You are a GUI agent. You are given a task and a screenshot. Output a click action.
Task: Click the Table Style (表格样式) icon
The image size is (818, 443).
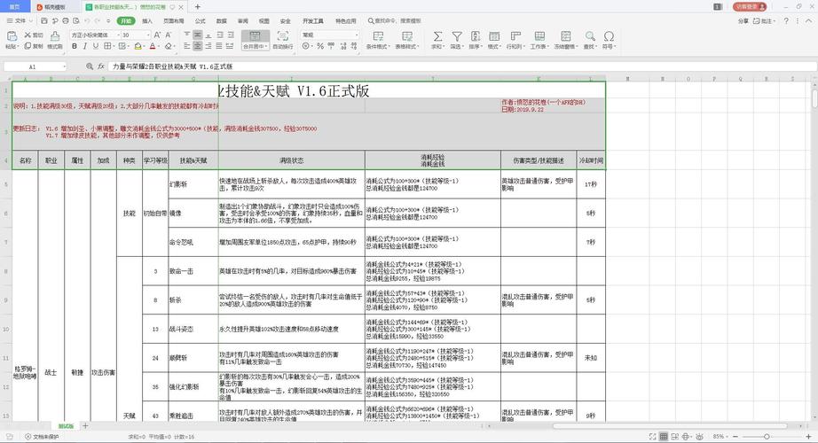pyautogui.click(x=407, y=36)
